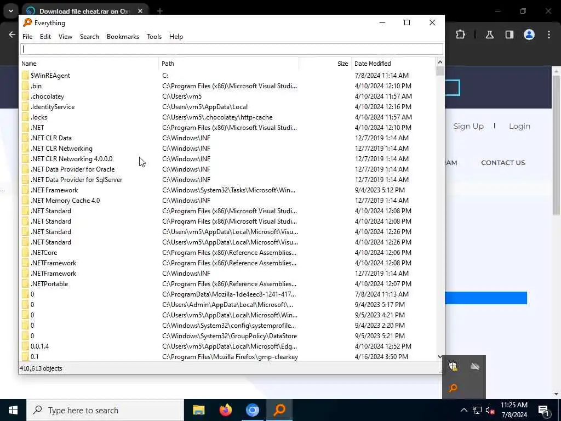The height and width of the screenshot is (421, 561).
Task: Open Chrome Labs flask icon
Action: click(489, 35)
